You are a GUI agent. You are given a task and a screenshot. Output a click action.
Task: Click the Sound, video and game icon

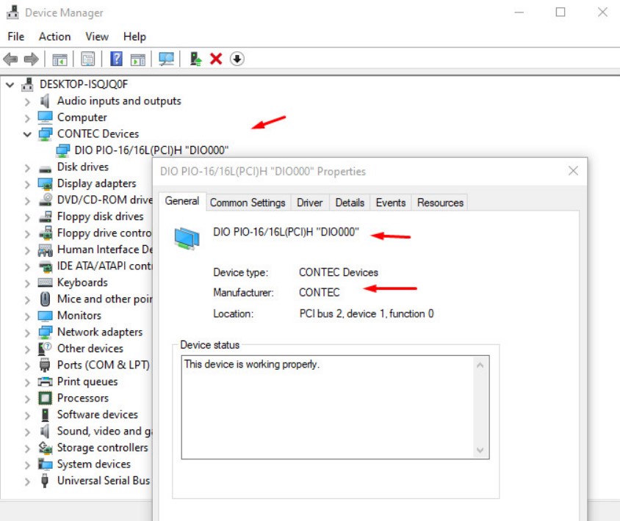(x=45, y=431)
